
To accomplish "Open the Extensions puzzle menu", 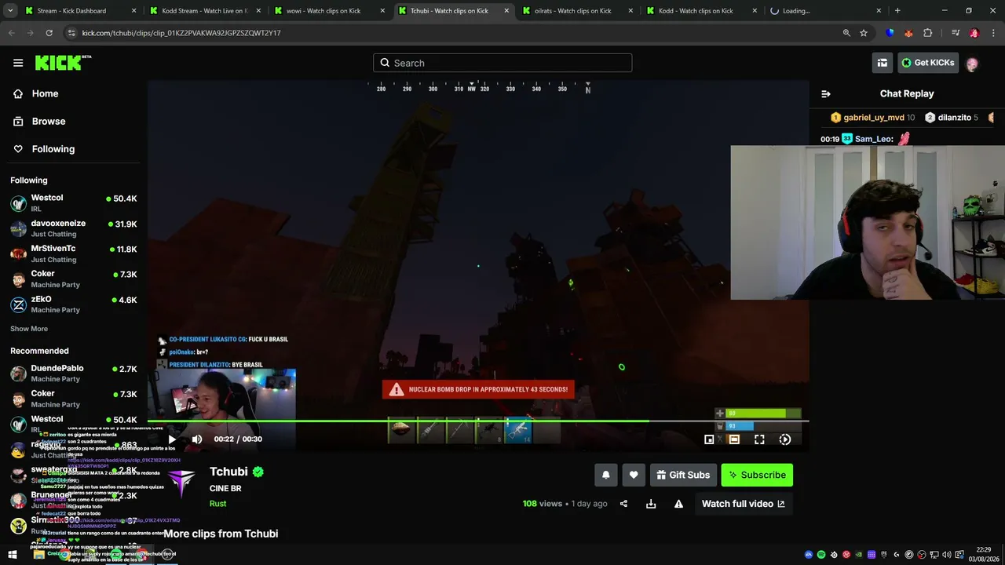I will coord(927,33).
